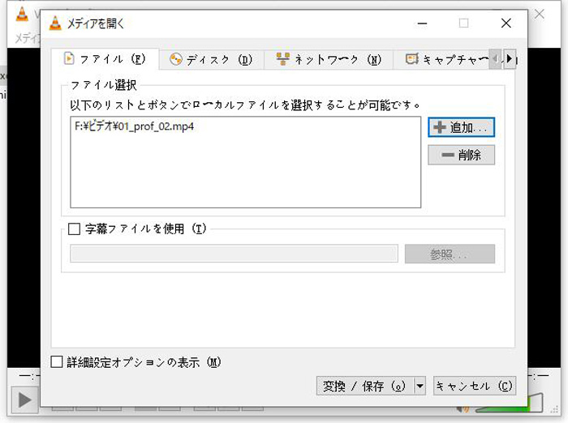This screenshot has width=568, height=423.
Task: Click the VLC cone icon in dialog title
Action: [x=55, y=23]
